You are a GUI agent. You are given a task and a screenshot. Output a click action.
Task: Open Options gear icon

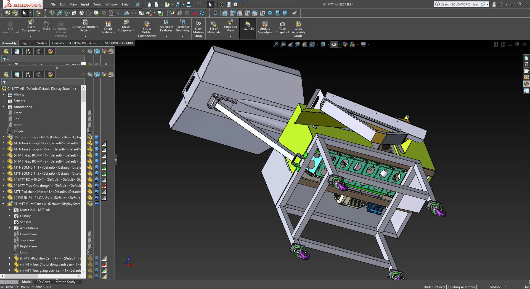coord(235,4)
